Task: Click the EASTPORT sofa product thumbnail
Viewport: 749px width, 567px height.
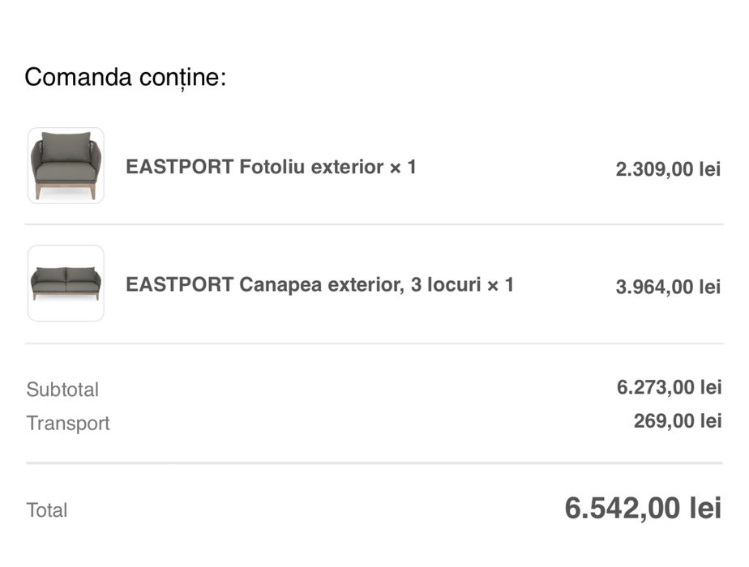Action: pos(66,283)
